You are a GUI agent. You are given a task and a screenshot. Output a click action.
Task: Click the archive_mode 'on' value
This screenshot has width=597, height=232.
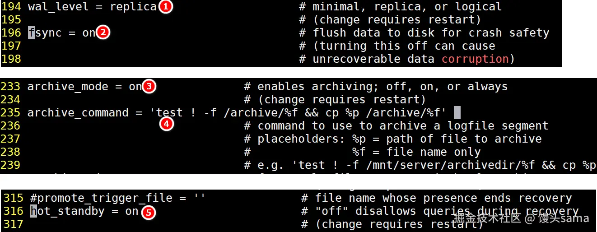coord(135,87)
